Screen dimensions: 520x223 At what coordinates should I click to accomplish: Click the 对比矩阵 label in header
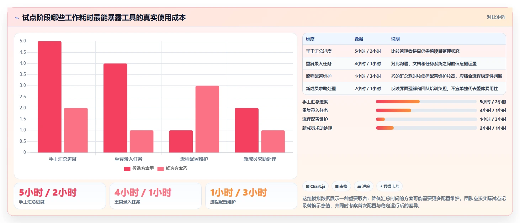tap(496, 17)
